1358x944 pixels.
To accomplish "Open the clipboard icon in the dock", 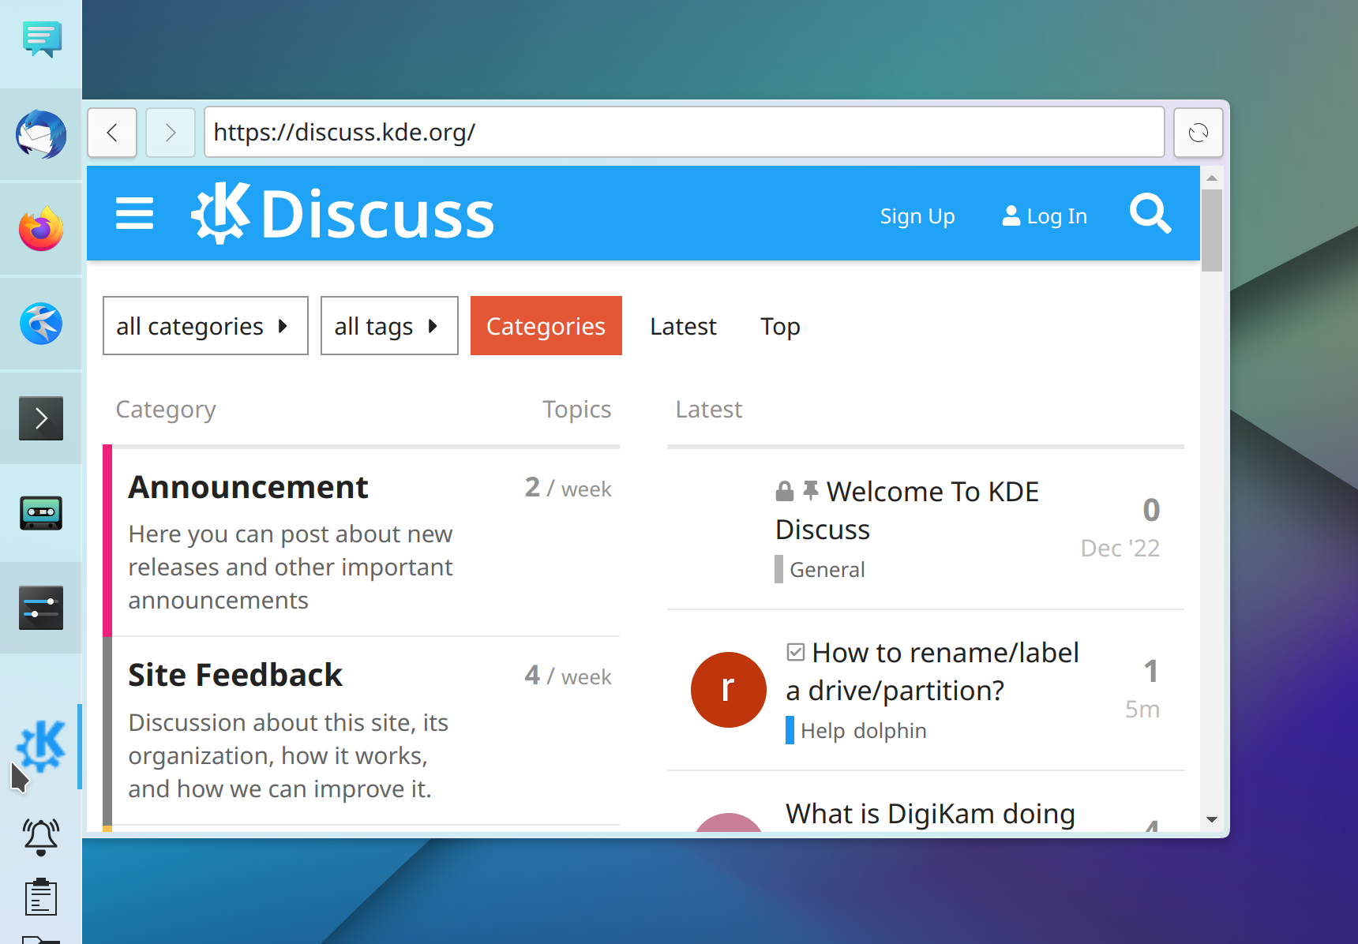I will pos(41,897).
